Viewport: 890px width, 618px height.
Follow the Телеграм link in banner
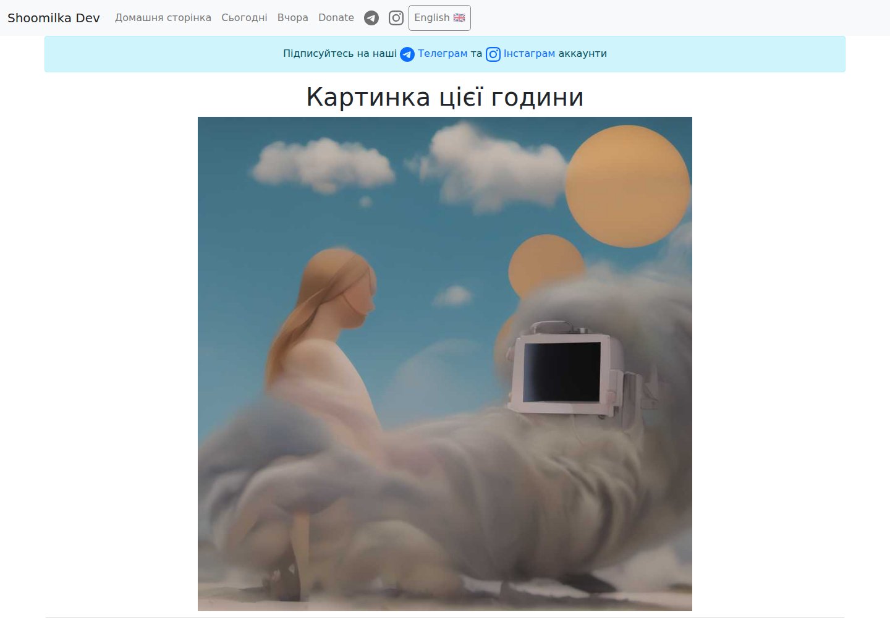443,54
